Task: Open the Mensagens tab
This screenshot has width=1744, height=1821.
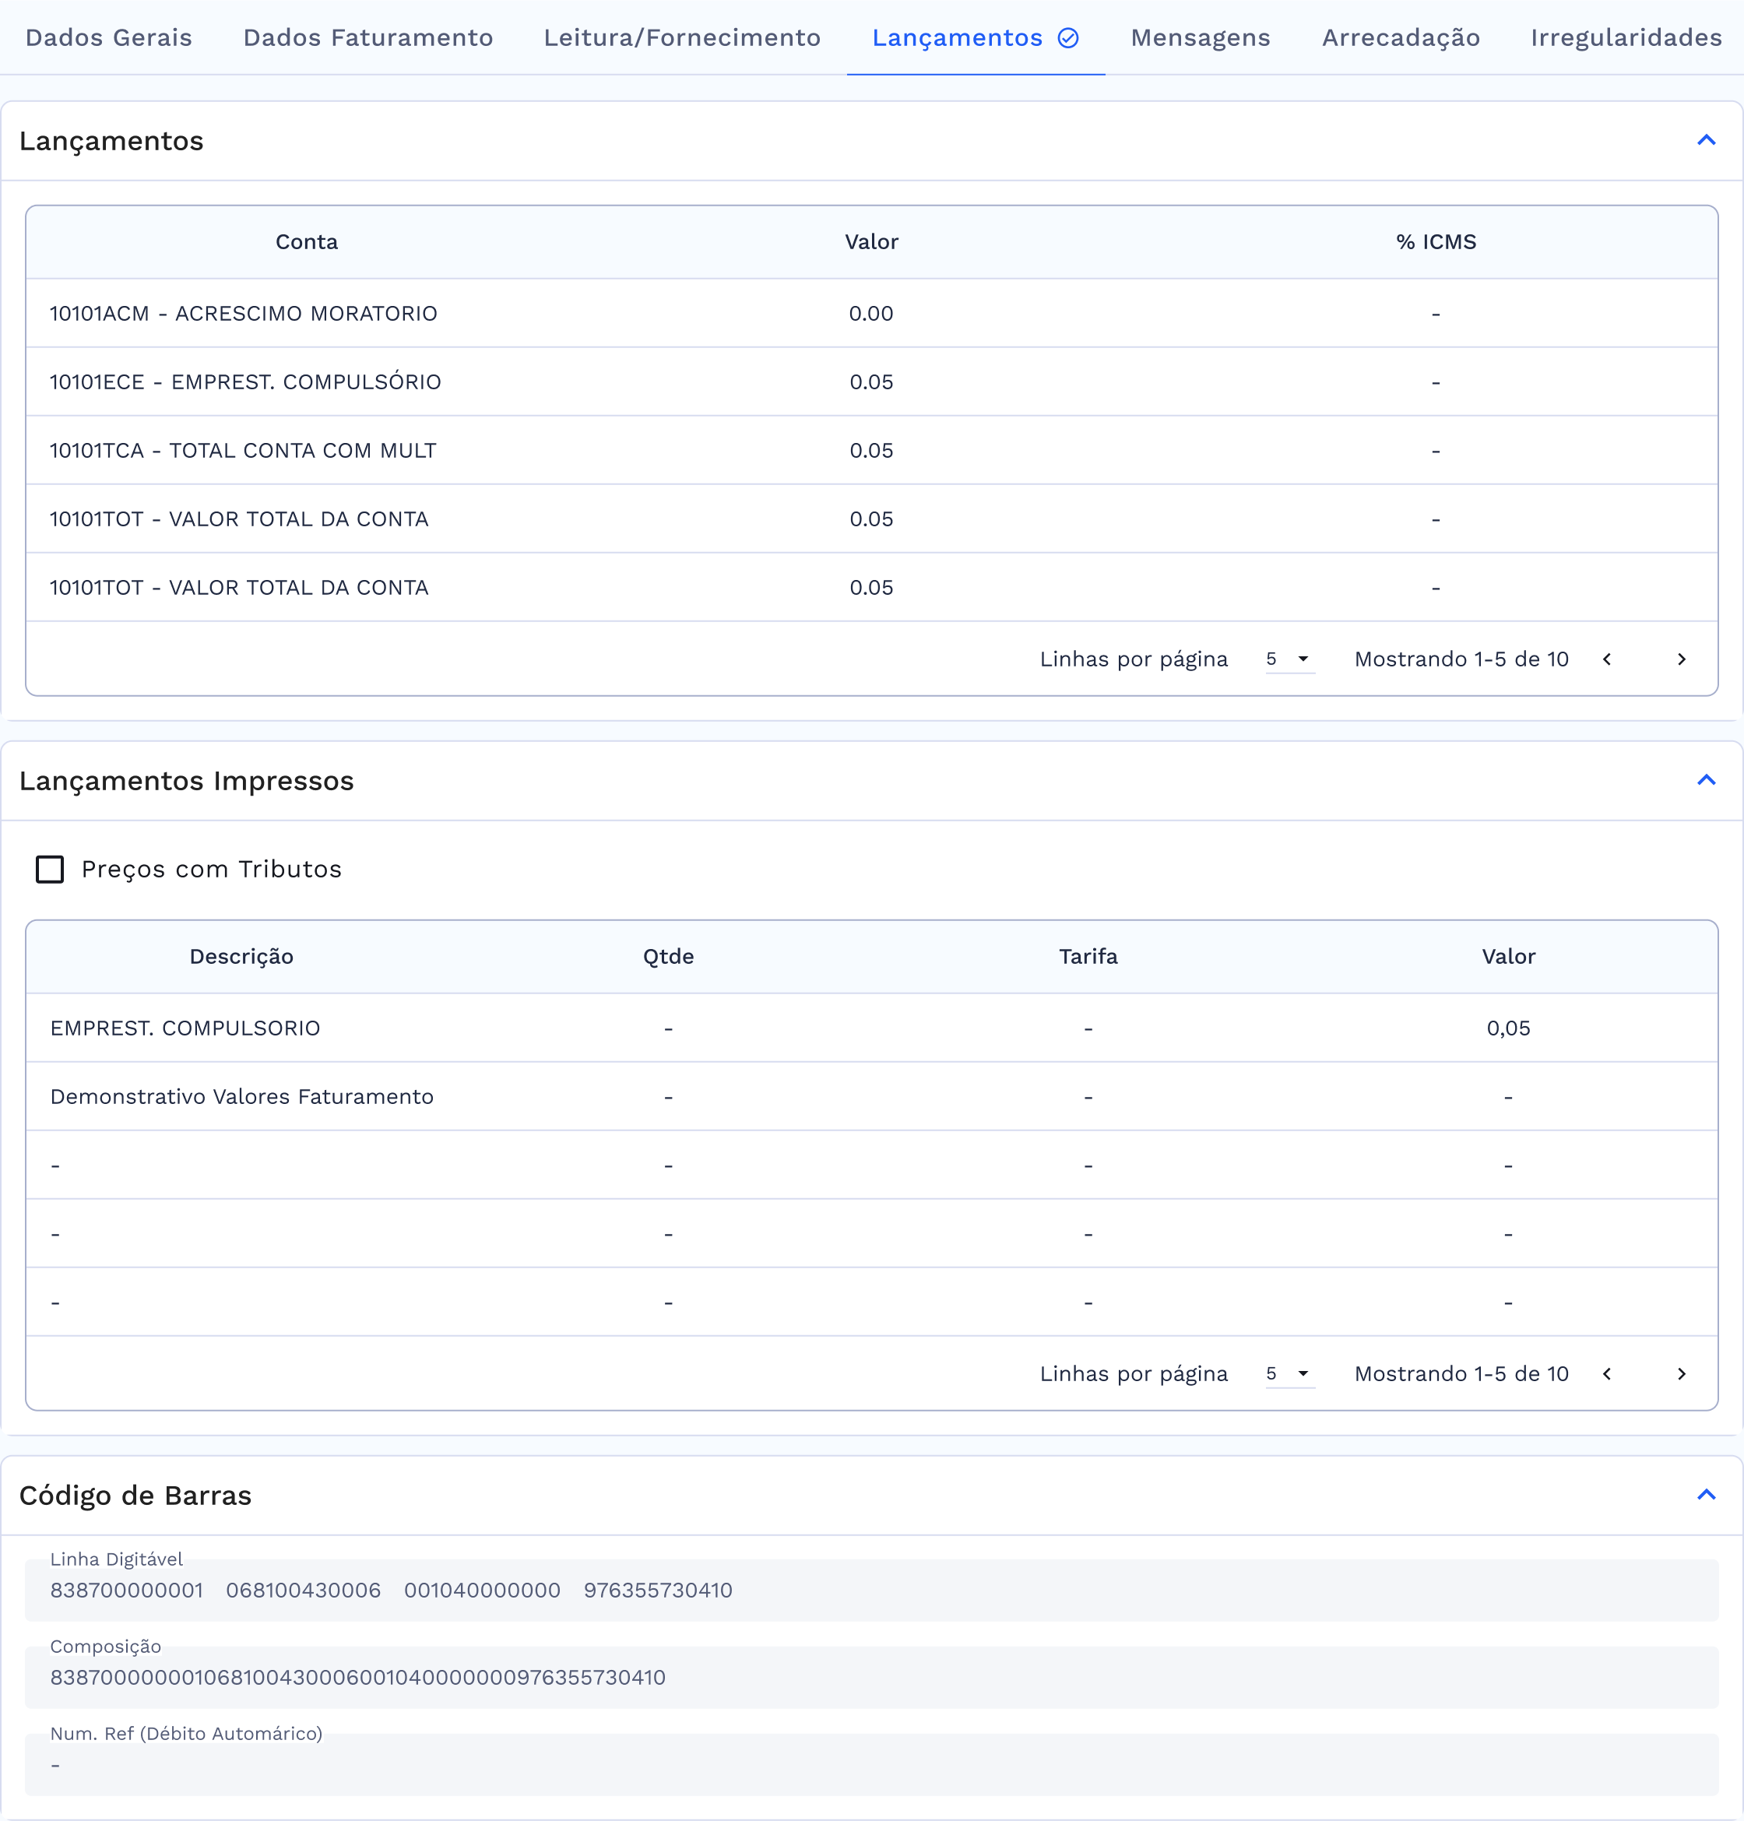Action: click(1200, 38)
